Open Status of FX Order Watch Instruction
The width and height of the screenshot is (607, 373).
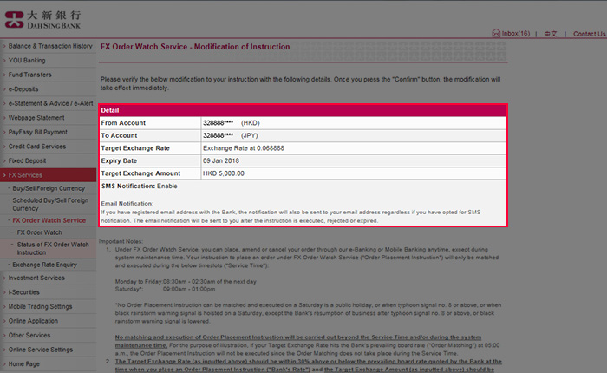53,248
